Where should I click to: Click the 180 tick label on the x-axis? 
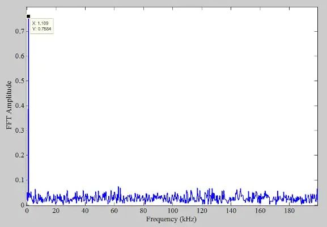tap(289, 211)
